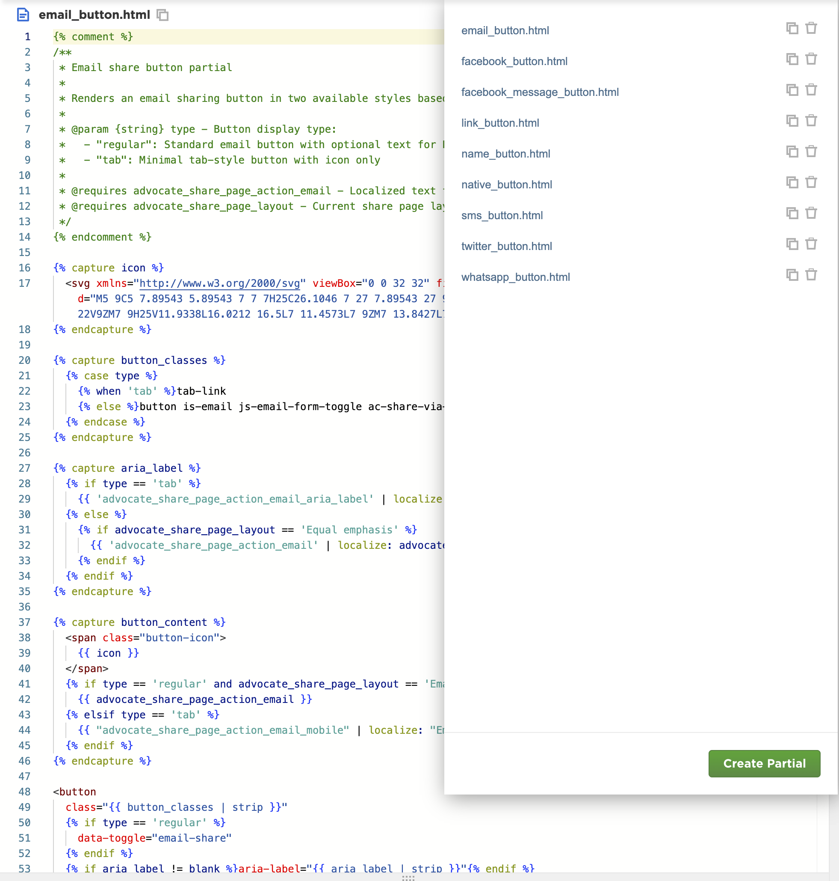Copy the name_button.html partial
This screenshot has width=839, height=881.
(x=792, y=152)
